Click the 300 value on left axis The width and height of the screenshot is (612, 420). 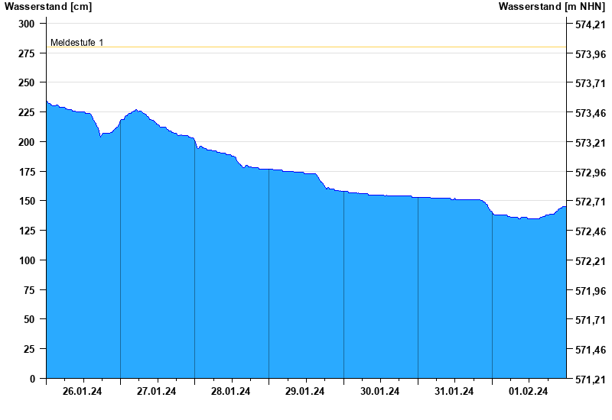(x=27, y=24)
